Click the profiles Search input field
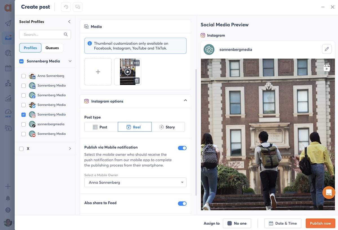Screen dimensions: 338x230 tap(45, 34)
